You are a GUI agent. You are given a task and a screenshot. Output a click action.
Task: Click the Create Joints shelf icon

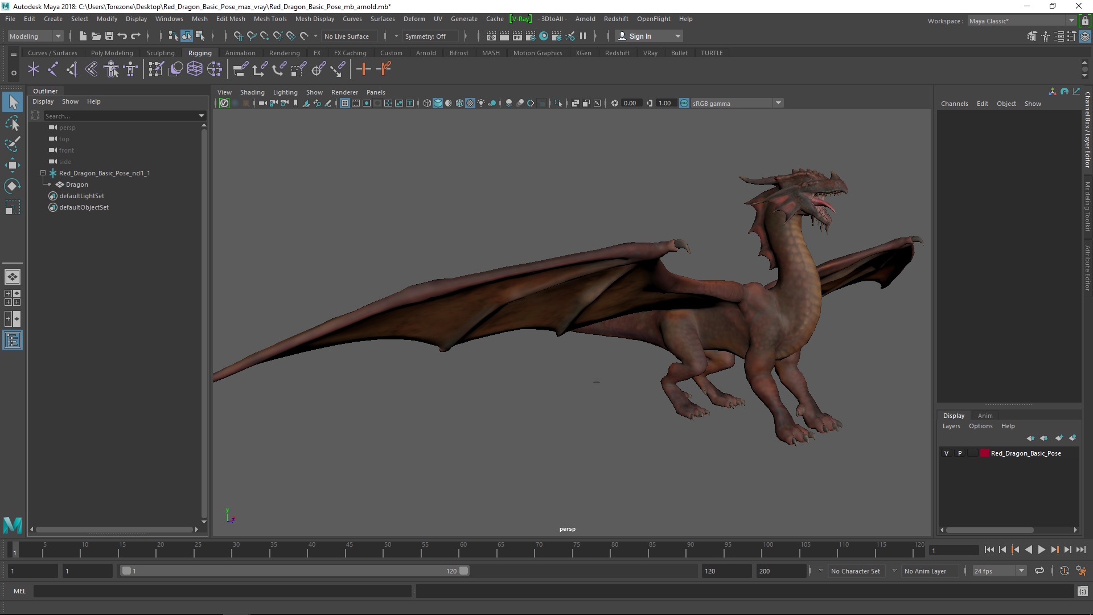(52, 69)
